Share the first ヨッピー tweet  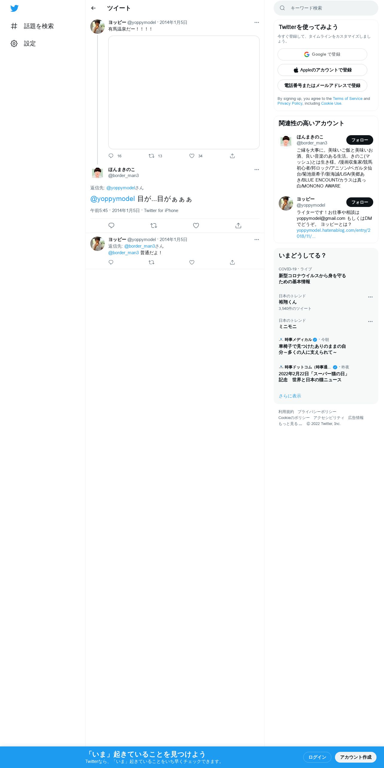pyautogui.click(x=232, y=156)
